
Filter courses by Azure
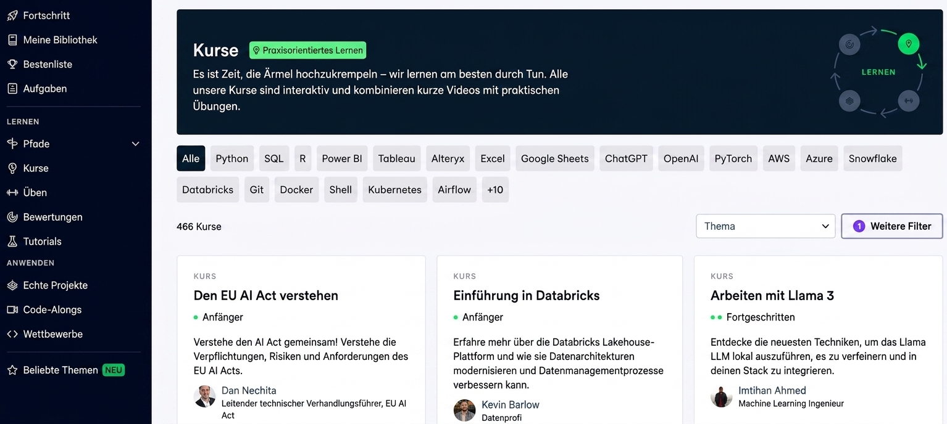tap(819, 158)
